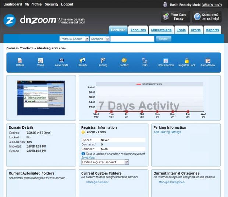Click the Sat 2/2 chart data point
228x197 pixels.
tap(142, 112)
